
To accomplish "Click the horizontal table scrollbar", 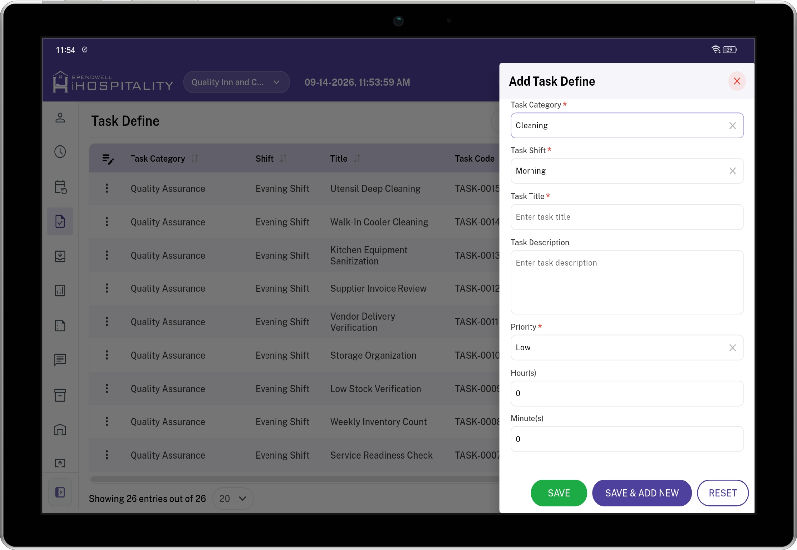I will click(x=295, y=479).
